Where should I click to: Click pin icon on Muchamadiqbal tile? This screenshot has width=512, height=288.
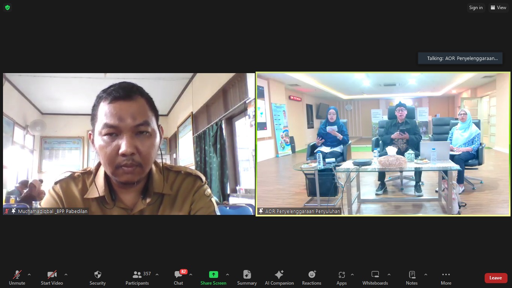(13, 211)
